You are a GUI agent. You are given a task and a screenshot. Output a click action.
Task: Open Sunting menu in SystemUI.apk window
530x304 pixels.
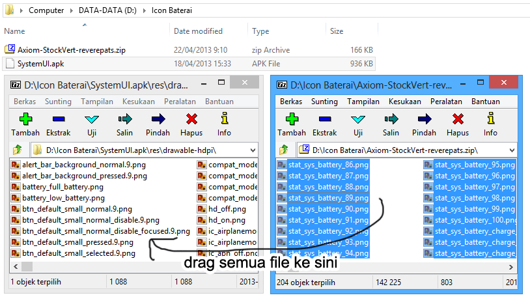coord(58,102)
